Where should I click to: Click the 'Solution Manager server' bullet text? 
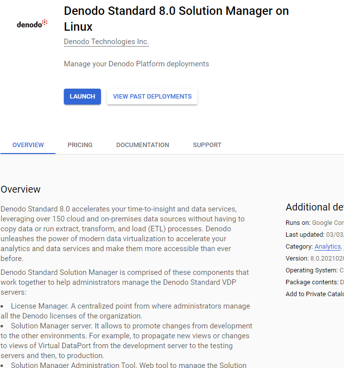tap(126, 341)
